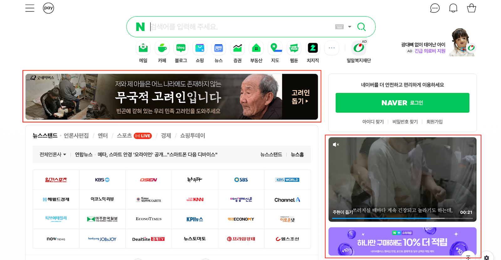Click the search input field
Screen dimensions: 501x260
(241, 27)
